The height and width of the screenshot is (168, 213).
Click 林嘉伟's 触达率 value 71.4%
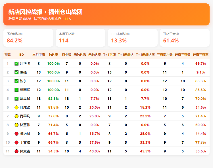(53, 125)
